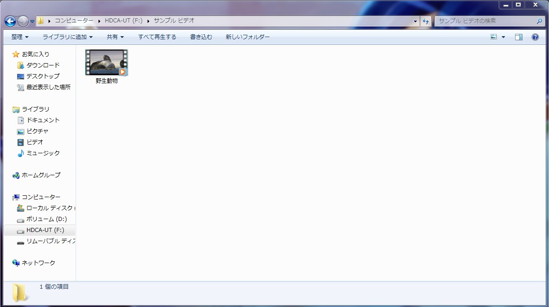Click the 野生動物 file name label
549x307 pixels.
(x=107, y=81)
